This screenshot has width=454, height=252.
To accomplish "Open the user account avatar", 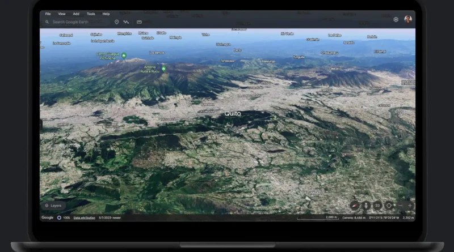I will point(408,19).
